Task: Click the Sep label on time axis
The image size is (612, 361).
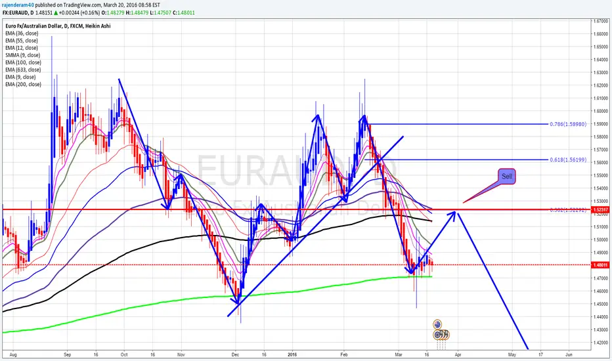Action: tap(67, 354)
